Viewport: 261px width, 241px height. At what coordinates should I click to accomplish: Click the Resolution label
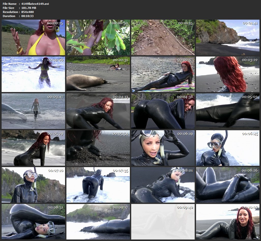(10, 12)
